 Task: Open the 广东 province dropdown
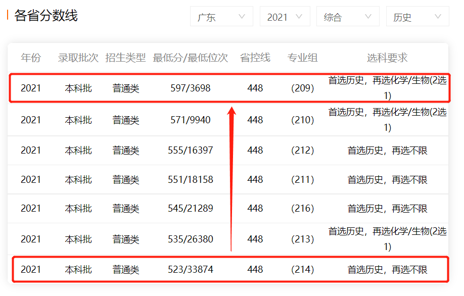[221, 17]
